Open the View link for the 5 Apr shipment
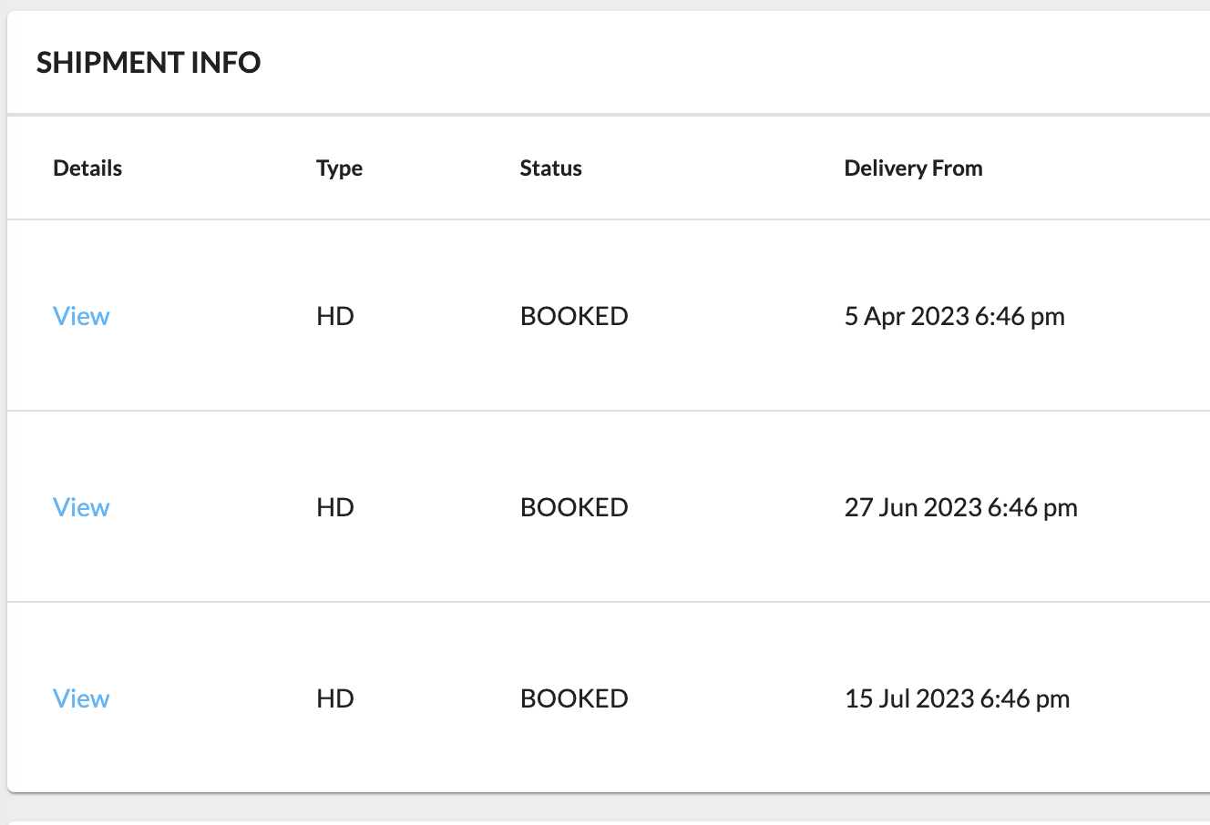Screen dimensions: 1210x825 pyautogui.click(x=81, y=316)
